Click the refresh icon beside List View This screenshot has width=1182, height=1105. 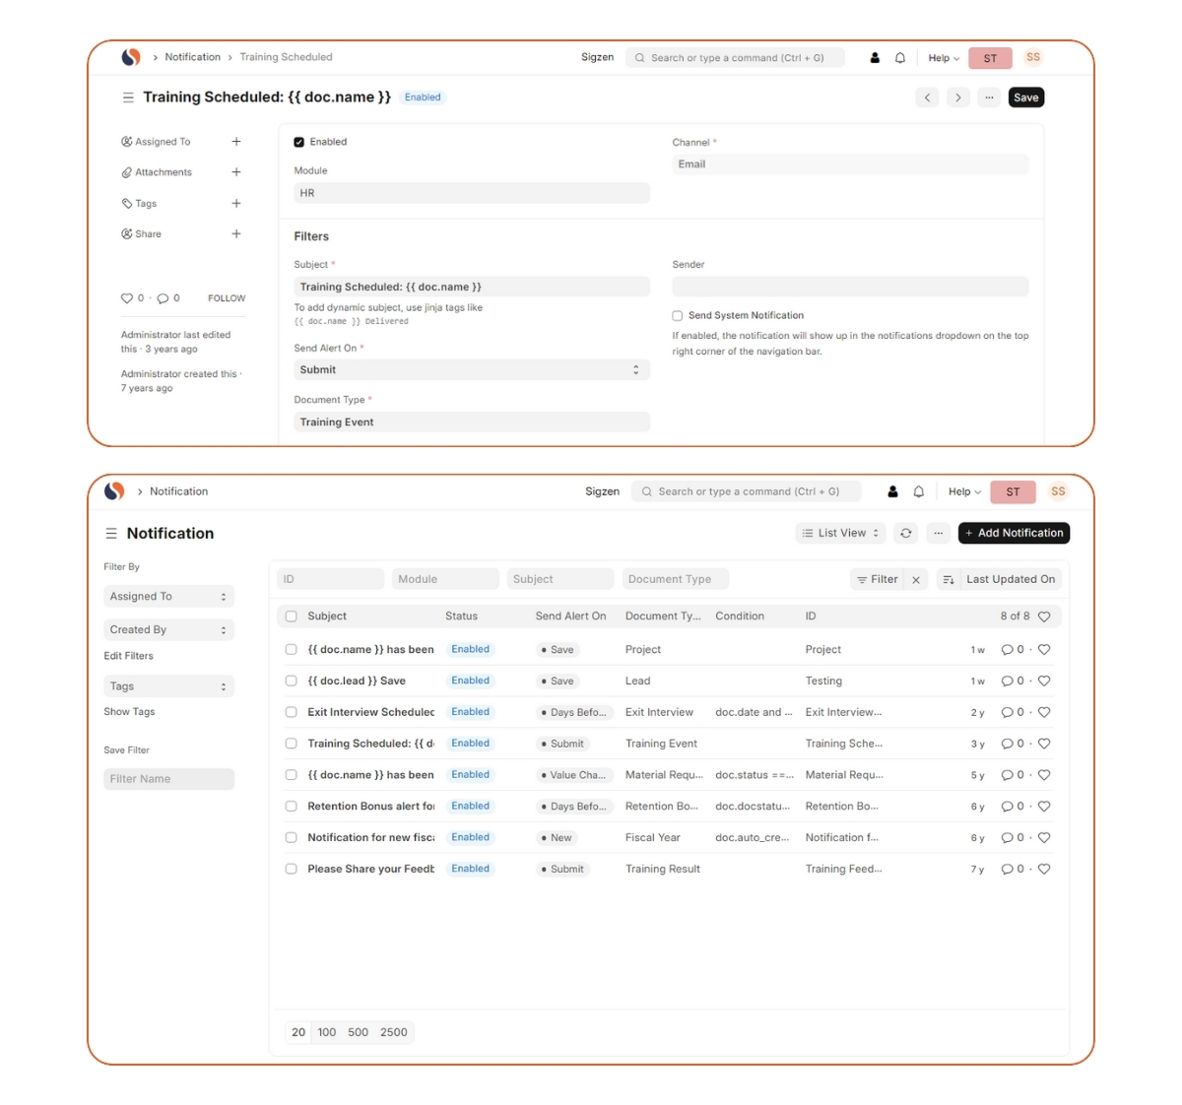905,533
